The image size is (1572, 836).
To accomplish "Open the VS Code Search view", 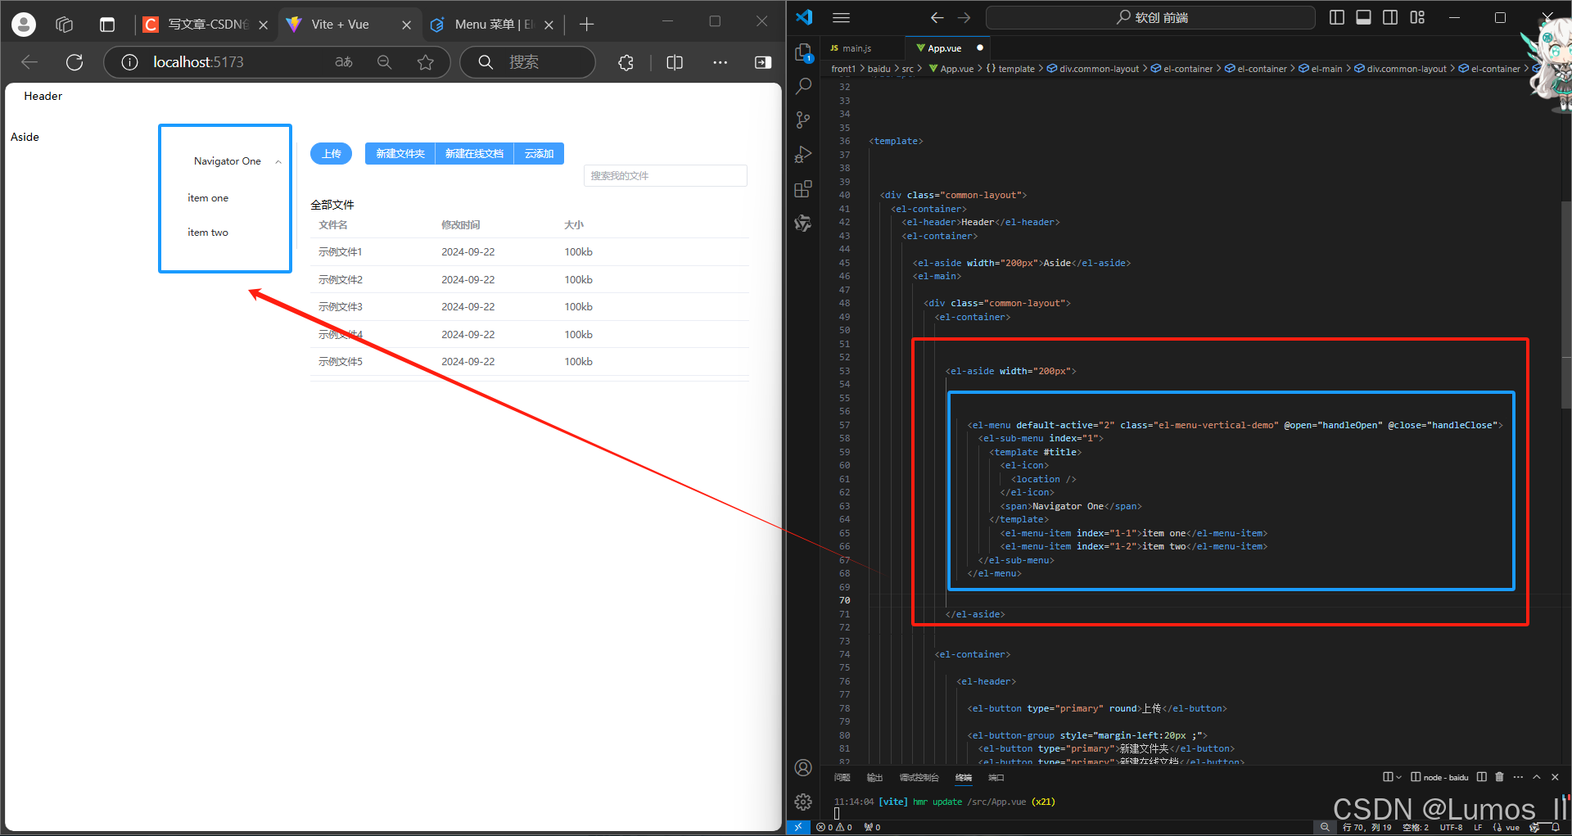I will 803,86.
